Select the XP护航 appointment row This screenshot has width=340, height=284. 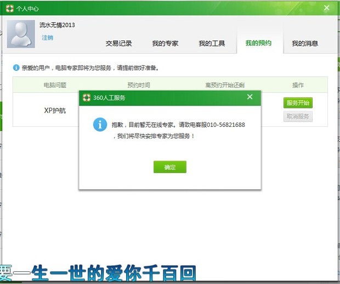tap(55, 110)
